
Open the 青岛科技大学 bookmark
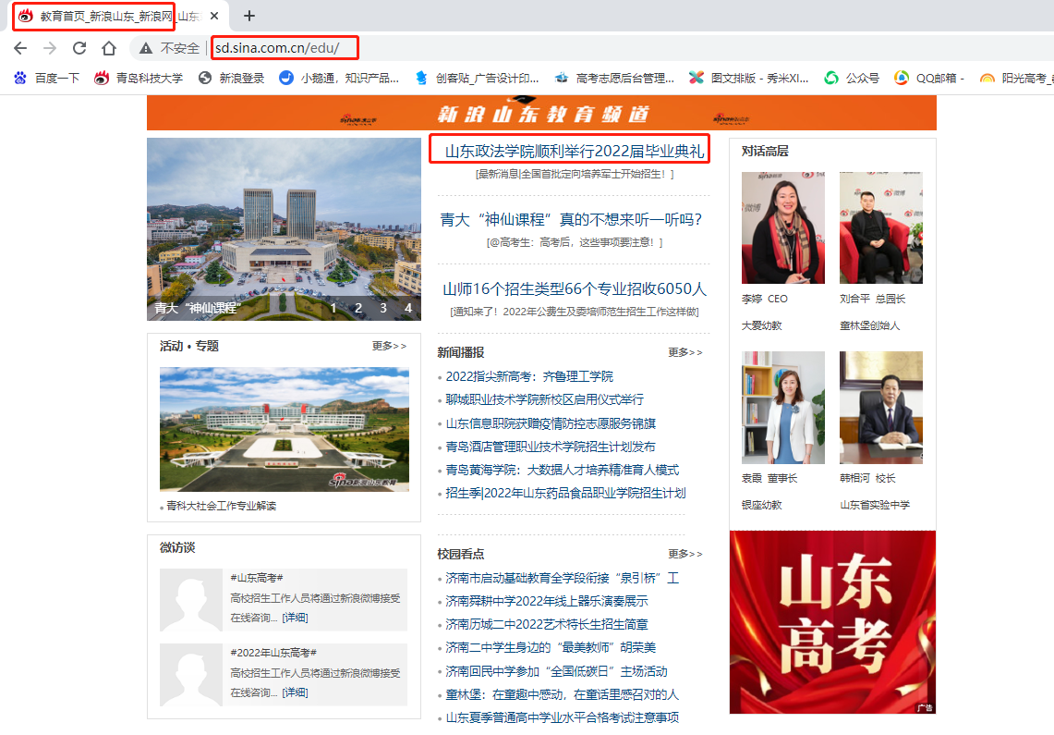point(139,78)
